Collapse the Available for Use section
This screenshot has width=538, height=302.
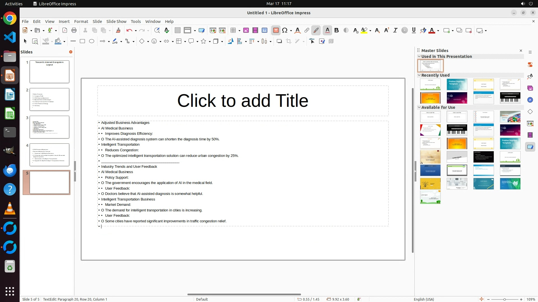tap(419, 107)
